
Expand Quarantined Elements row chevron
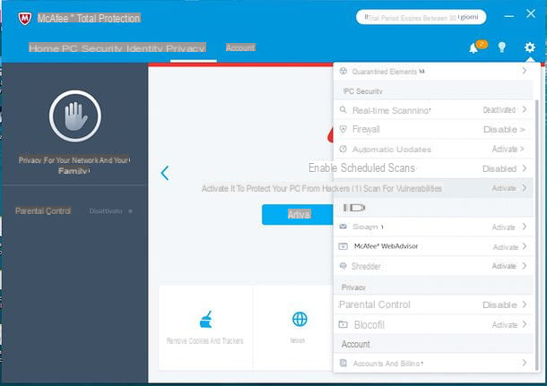pos(525,71)
